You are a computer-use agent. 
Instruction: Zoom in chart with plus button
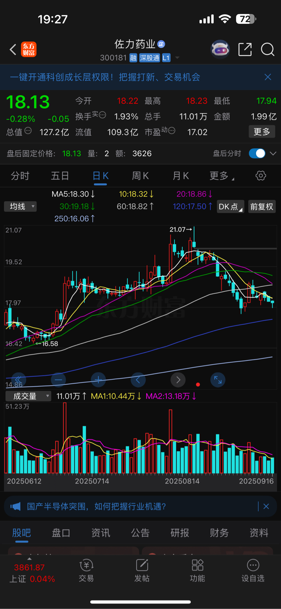(x=98, y=380)
